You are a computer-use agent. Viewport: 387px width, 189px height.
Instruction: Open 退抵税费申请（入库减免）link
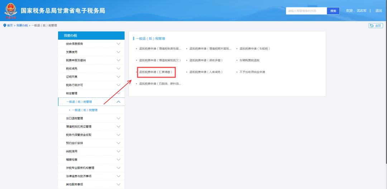point(206,72)
